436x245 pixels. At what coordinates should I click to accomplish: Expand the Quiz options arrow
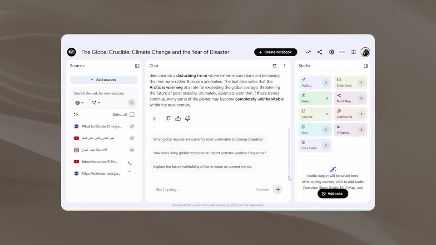click(x=326, y=130)
